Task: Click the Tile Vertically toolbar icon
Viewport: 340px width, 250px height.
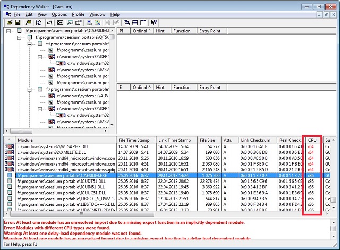Action: pos(143,22)
